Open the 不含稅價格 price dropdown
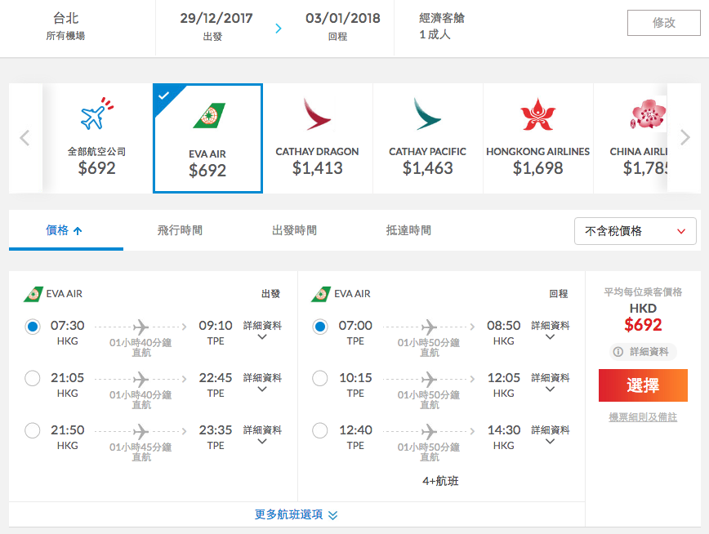 635,231
